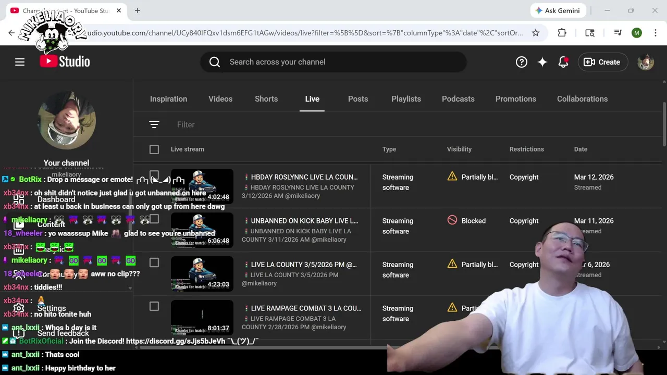667x375 pixels.
Task: Open the LIVE RAMPAGE COMBAT 3 thumbnail
Action: point(202,317)
